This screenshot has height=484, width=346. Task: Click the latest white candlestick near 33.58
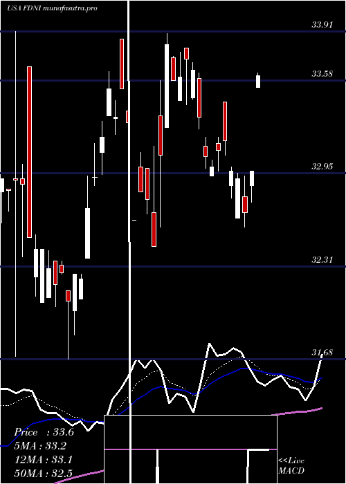point(258,81)
